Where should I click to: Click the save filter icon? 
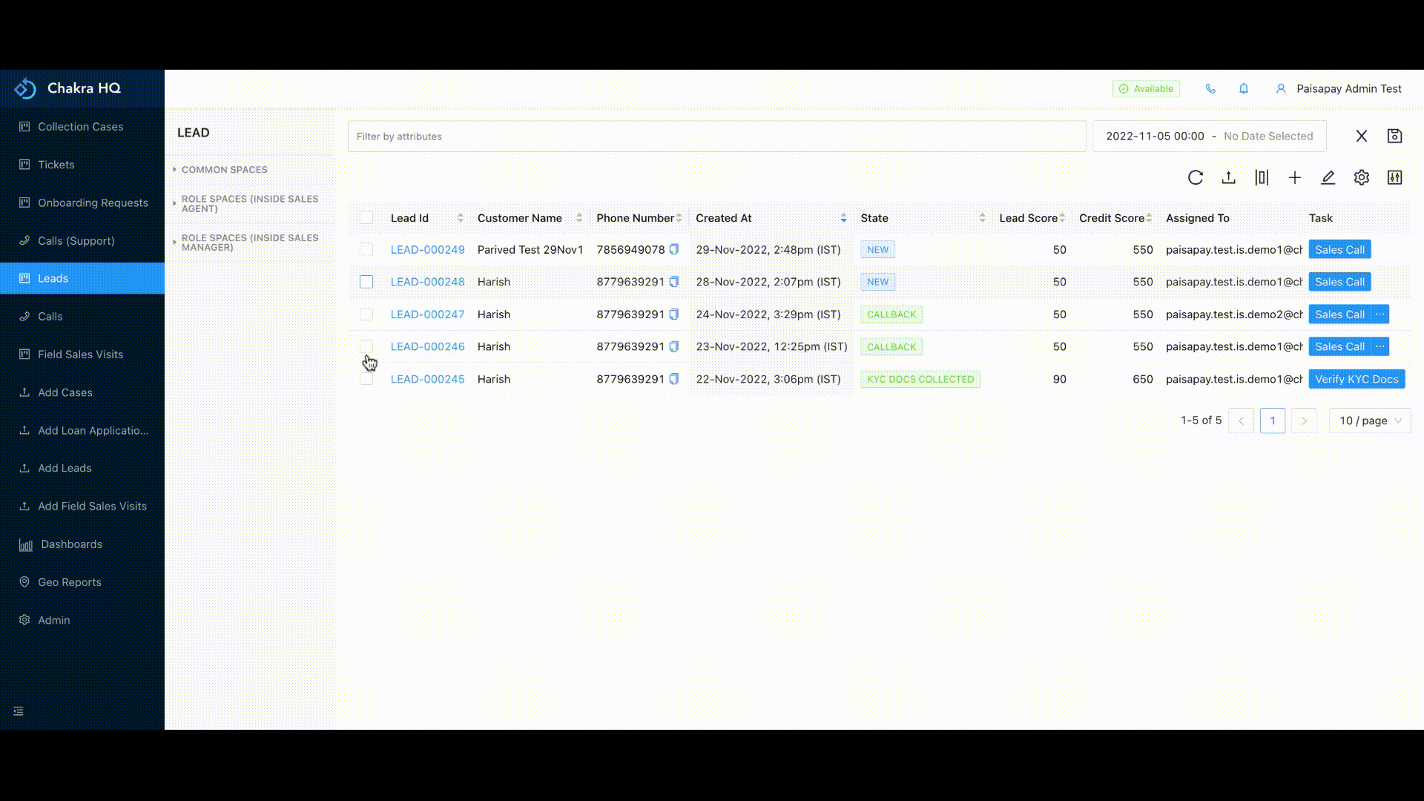pos(1394,136)
